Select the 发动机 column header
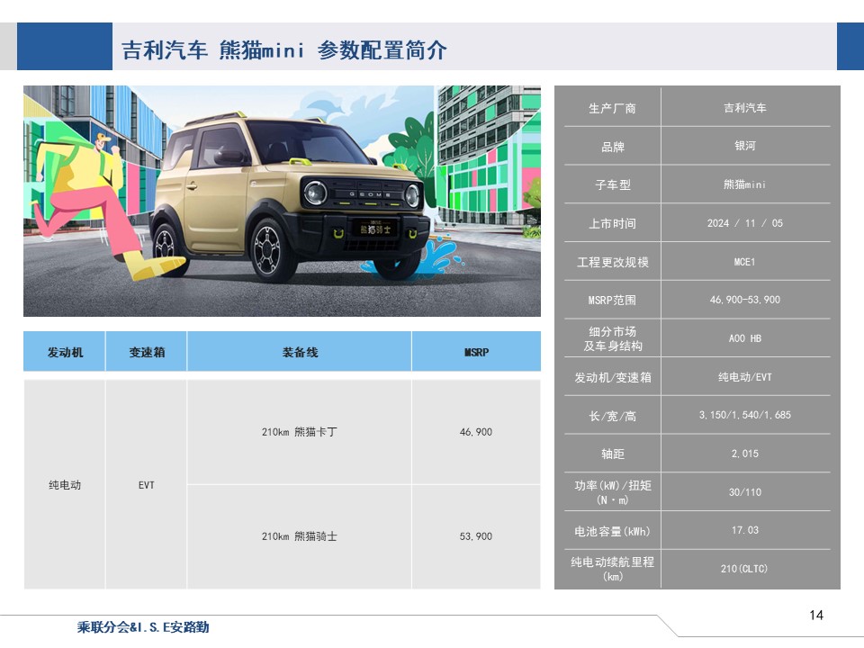This screenshot has height=648, width=864. coord(65,352)
